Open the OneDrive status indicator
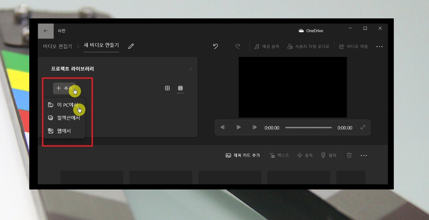 [311, 31]
